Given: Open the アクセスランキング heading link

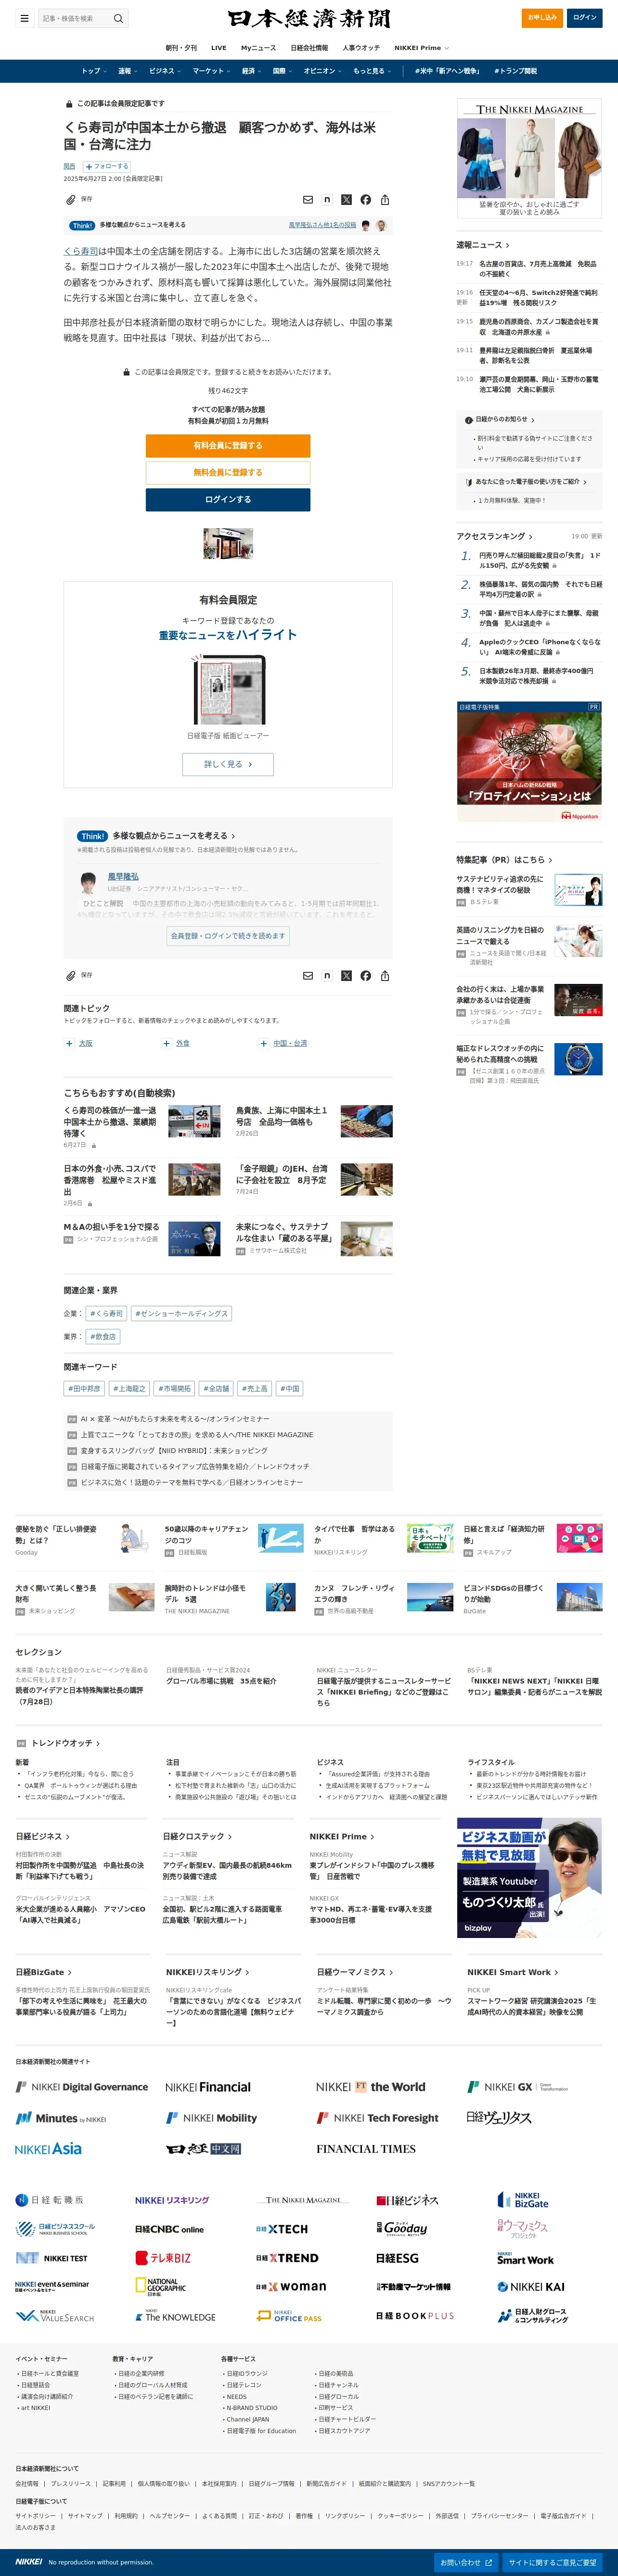Looking at the screenshot, I should tap(495, 536).
